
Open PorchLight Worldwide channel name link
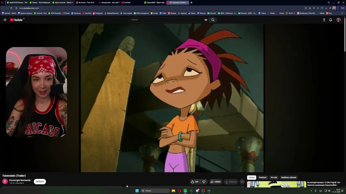click(x=20, y=180)
